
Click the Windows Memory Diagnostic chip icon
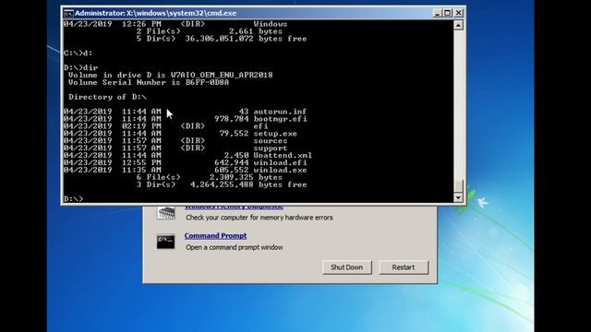tap(166, 213)
